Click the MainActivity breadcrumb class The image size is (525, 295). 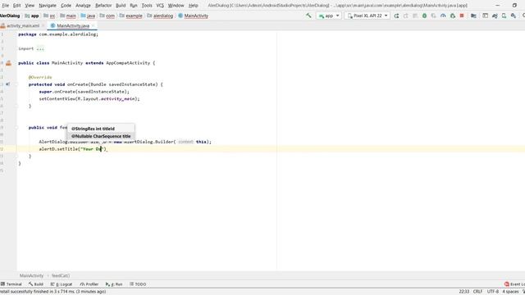[x=194, y=16]
